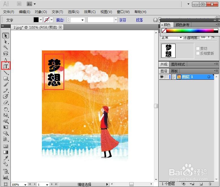
Task: Select the Rectangle tool
Action: (6, 78)
